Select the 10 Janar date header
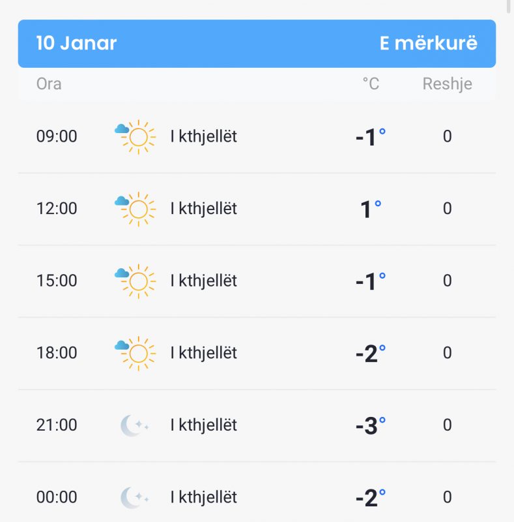 (x=76, y=43)
